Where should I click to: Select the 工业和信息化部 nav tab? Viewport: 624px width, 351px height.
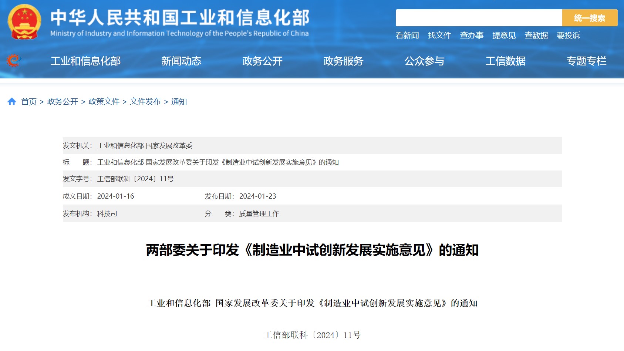[x=86, y=61]
